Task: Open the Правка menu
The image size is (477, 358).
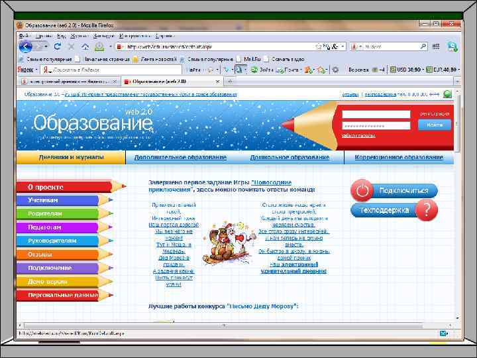Action: 44,36
